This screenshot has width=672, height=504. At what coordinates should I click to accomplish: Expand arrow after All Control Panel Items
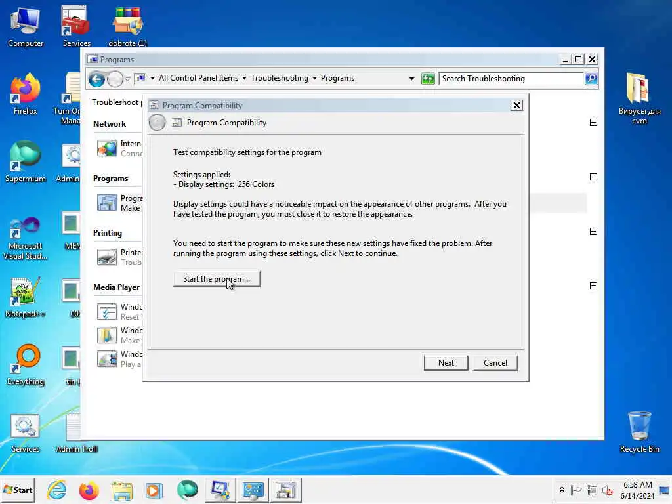(244, 79)
